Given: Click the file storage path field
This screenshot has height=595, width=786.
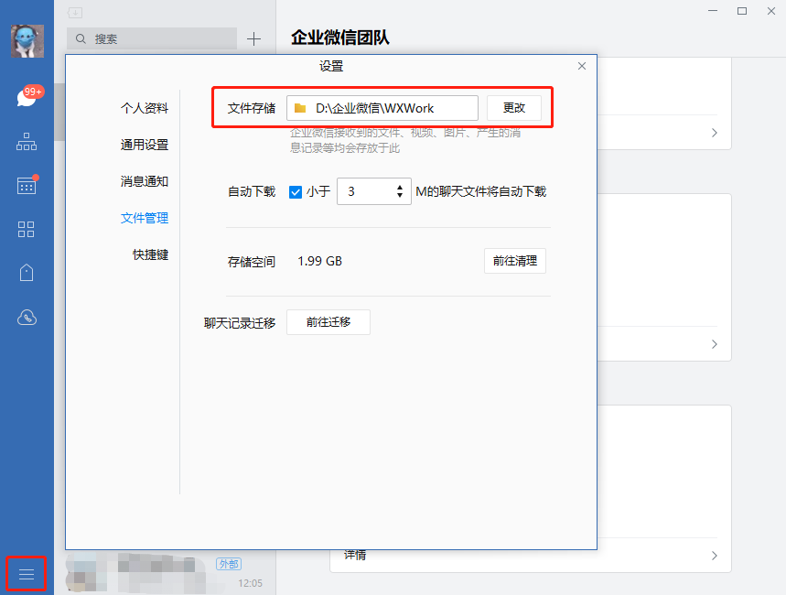Looking at the screenshot, I should 382,108.
